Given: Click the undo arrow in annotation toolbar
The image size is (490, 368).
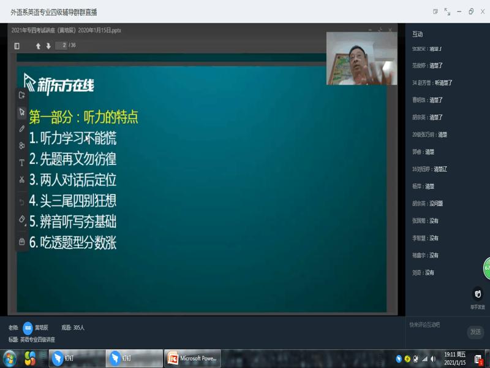Looking at the screenshot, I should 22,202.
